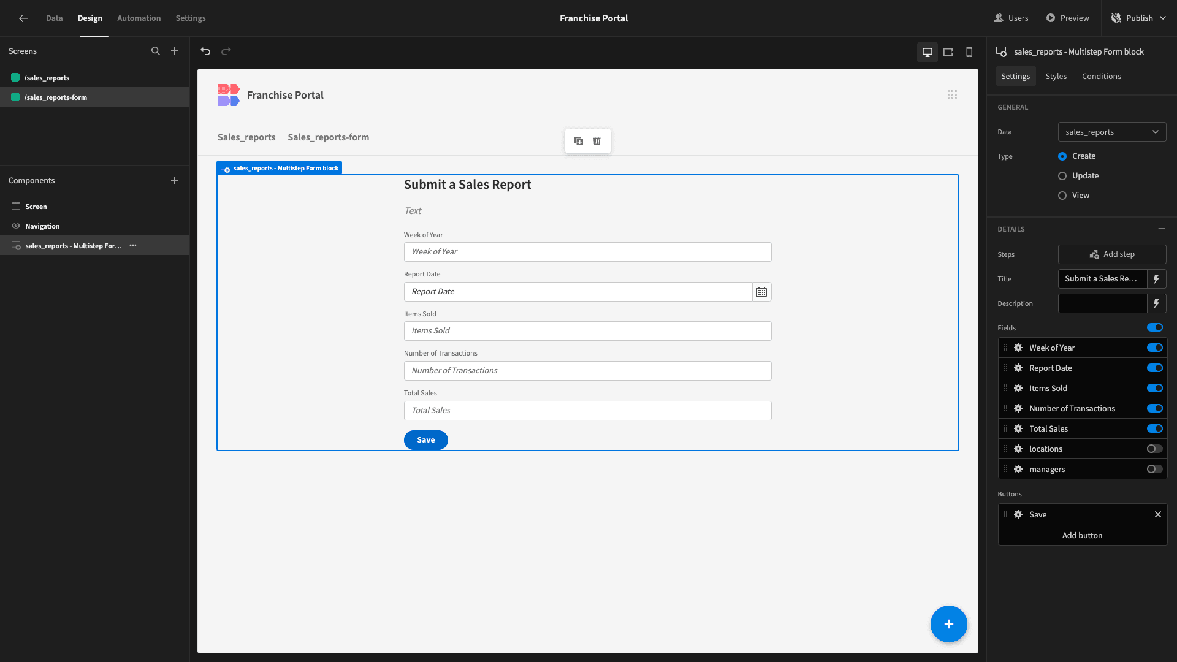Open Week of Year field settings gear
This screenshot has height=662, width=1177.
coord(1018,348)
